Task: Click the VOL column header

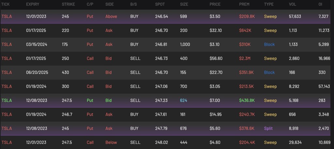Action: tap(292, 4)
